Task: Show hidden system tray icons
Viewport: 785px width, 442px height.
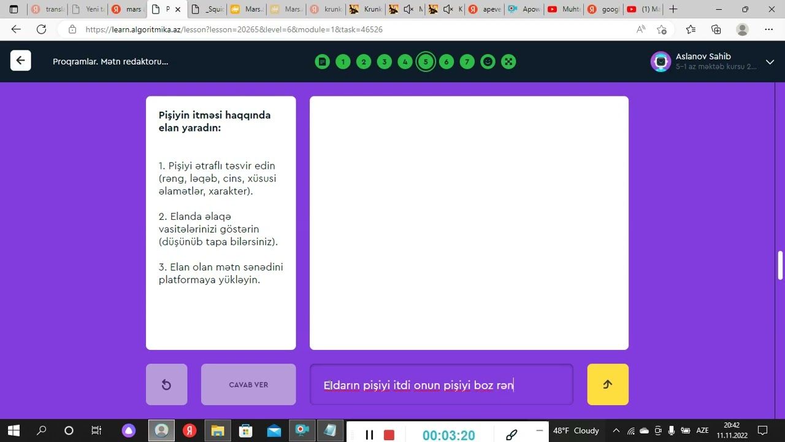Action: (x=616, y=430)
